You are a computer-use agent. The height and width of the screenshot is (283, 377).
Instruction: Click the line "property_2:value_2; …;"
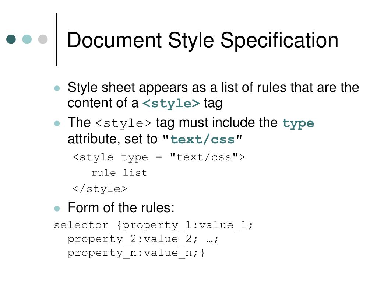(x=143, y=240)
